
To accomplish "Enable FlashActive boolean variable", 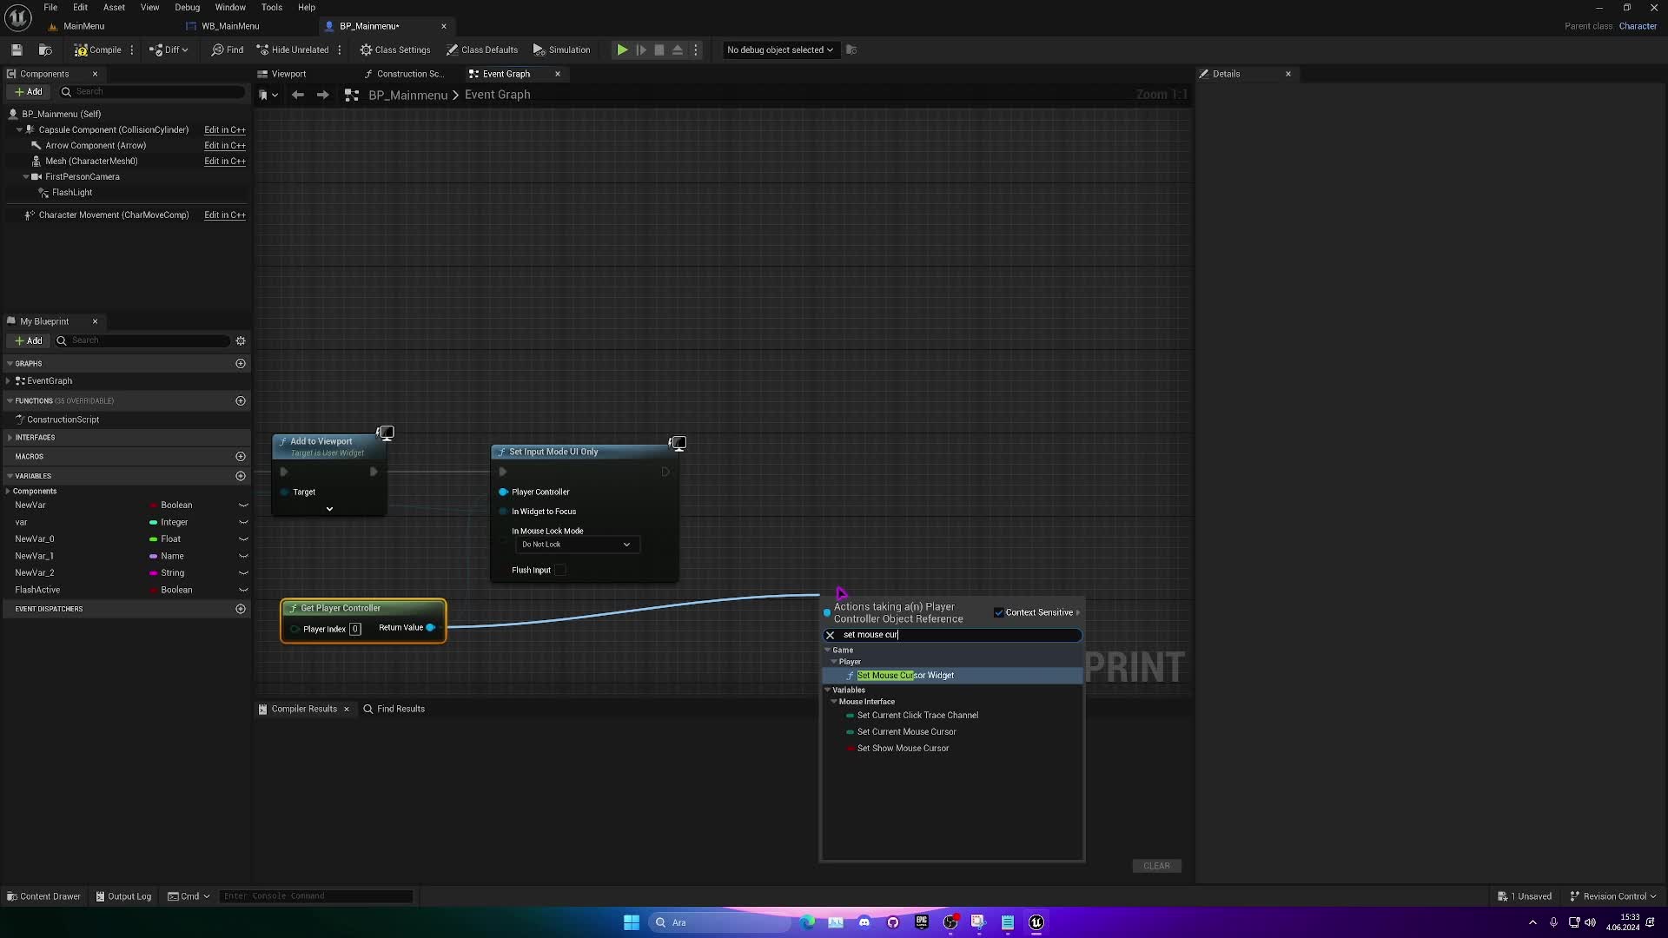I will click(243, 589).
